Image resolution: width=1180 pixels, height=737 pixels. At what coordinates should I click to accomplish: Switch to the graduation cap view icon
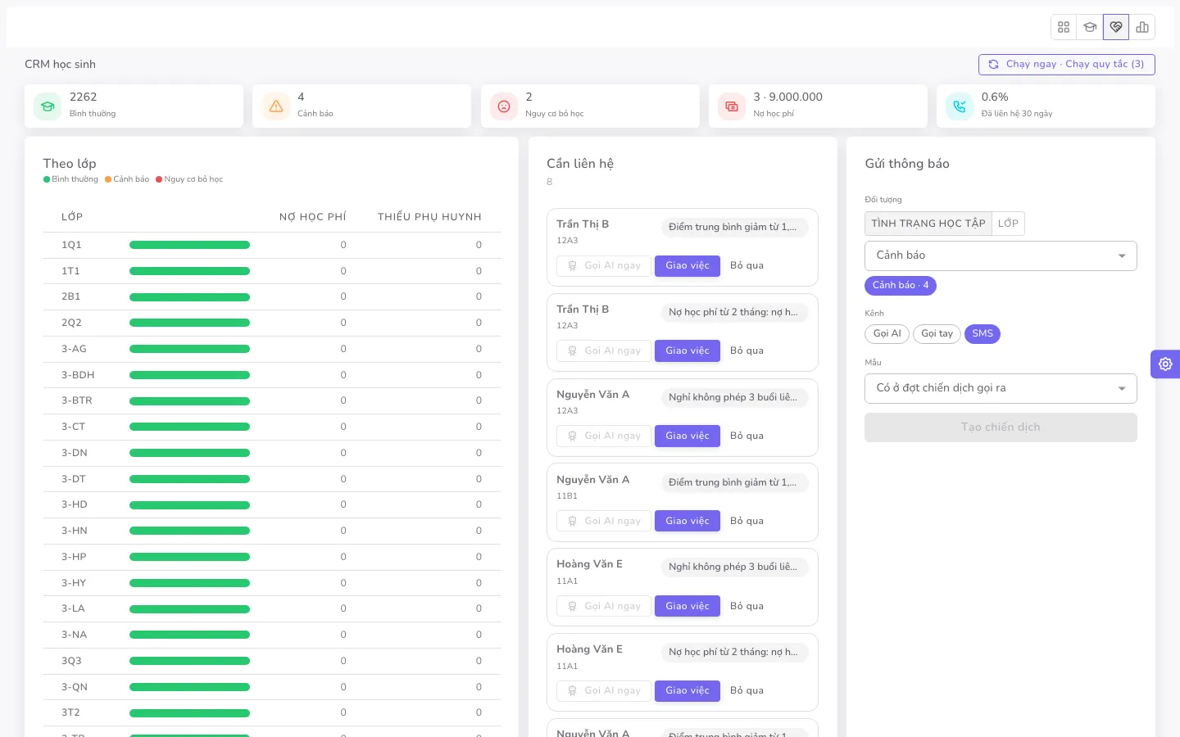(x=1090, y=27)
